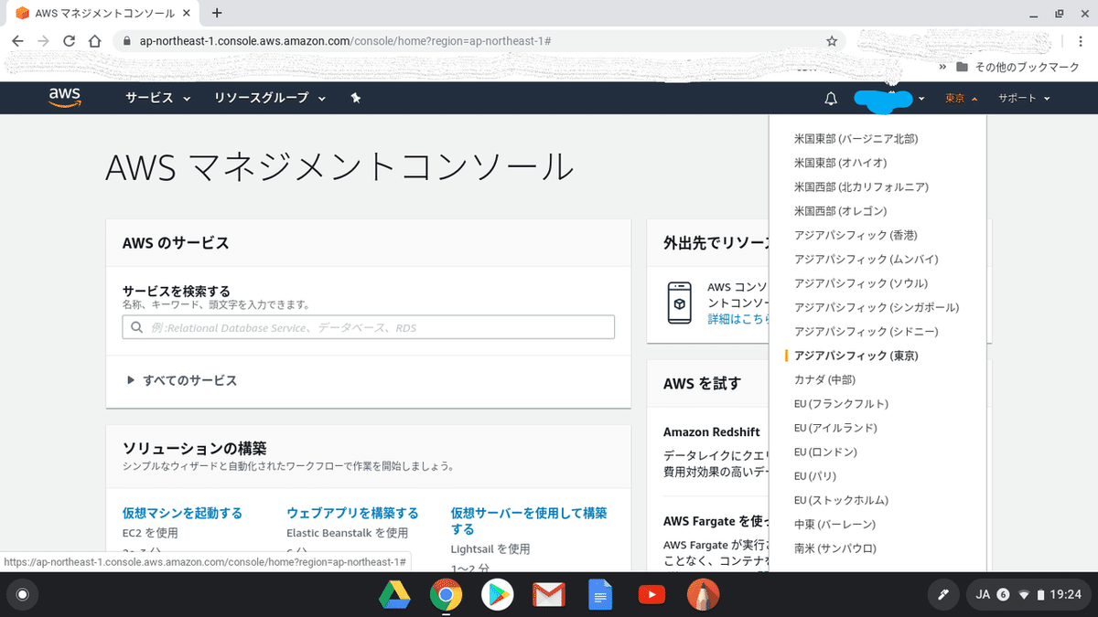Image resolution: width=1098 pixels, height=617 pixels.
Task: Open the notifications bell icon
Action: [x=831, y=98]
